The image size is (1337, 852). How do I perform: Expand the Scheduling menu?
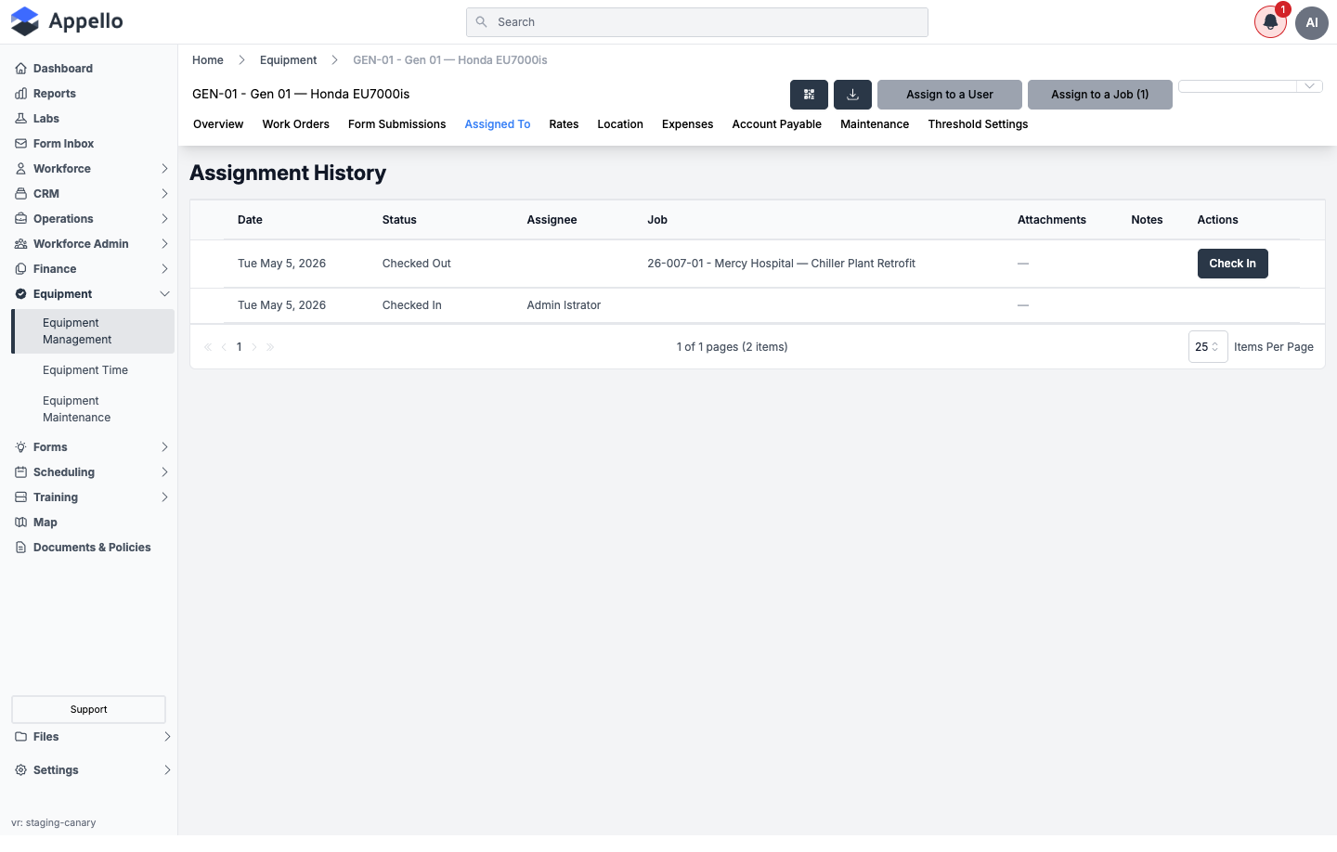pyautogui.click(x=93, y=472)
